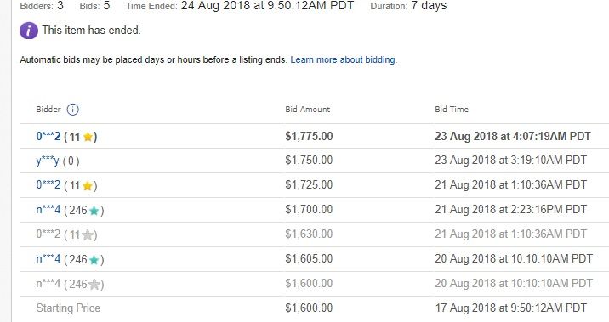Image resolution: width=609 pixels, height=322 pixels.
Task: Open bidder n***4 with $1,605.00 bid
Action: [x=48, y=259]
